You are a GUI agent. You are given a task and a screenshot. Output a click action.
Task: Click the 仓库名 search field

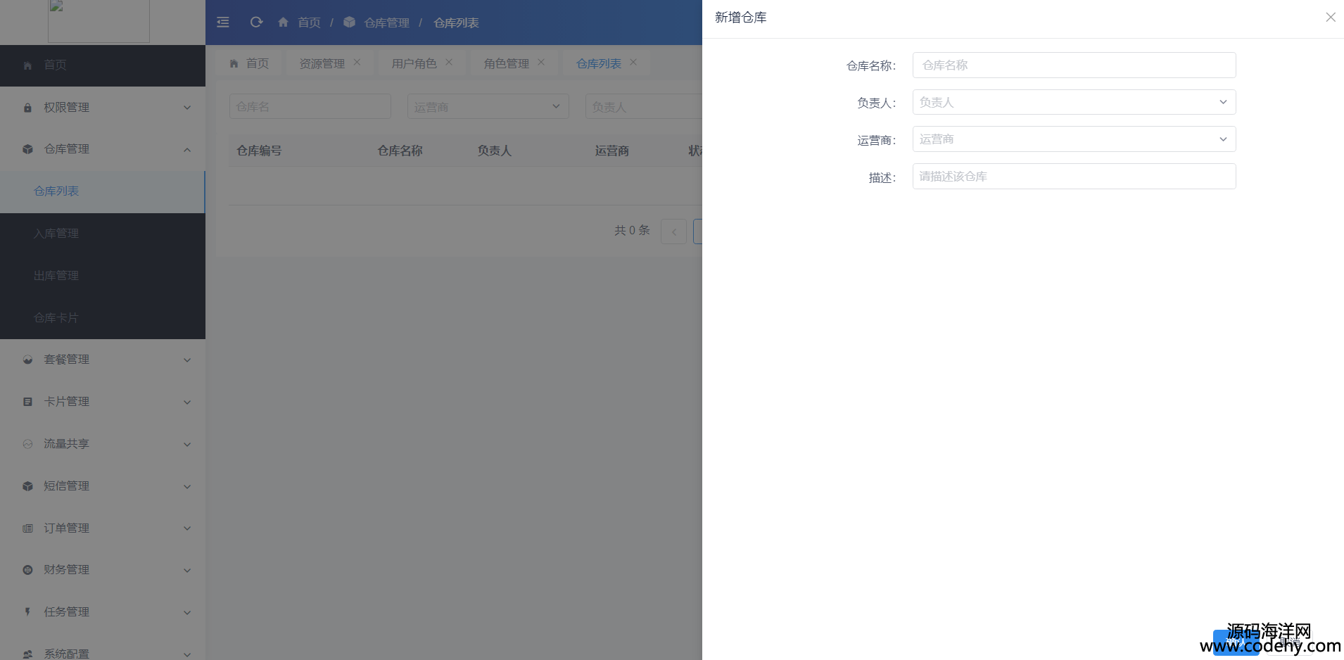pos(310,106)
